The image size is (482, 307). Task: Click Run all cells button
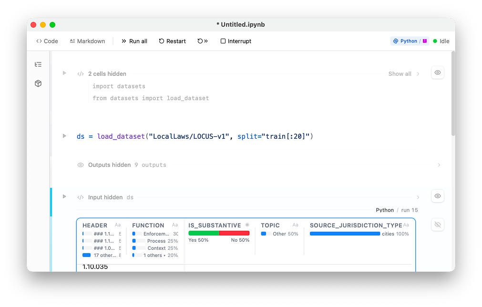point(134,41)
